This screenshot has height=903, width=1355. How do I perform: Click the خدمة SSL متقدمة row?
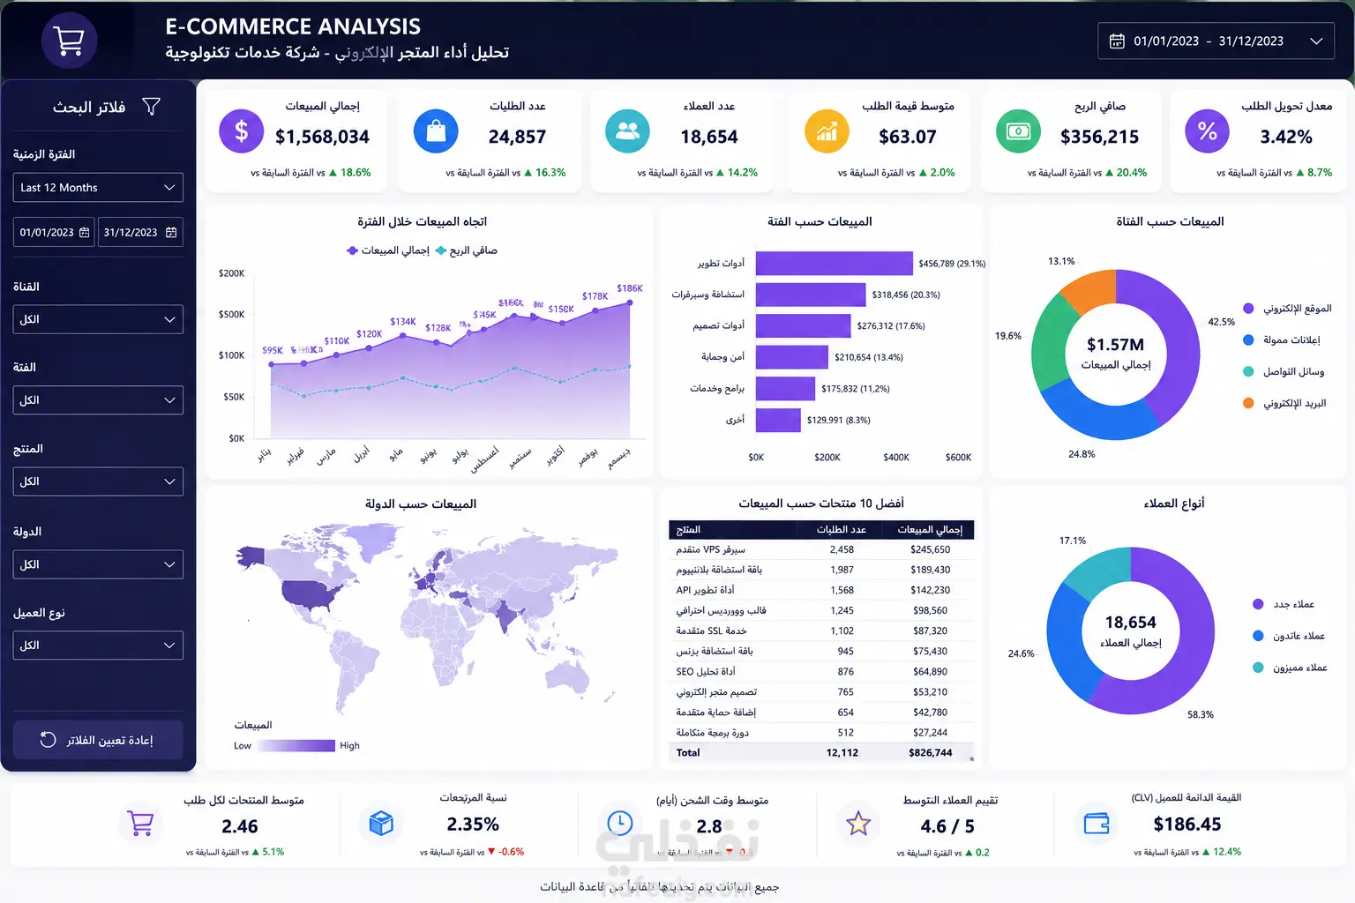[x=821, y=631]
